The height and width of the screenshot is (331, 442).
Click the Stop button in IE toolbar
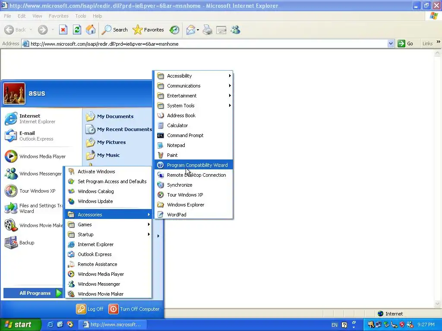pyautogui.click(x=63, y=30)
